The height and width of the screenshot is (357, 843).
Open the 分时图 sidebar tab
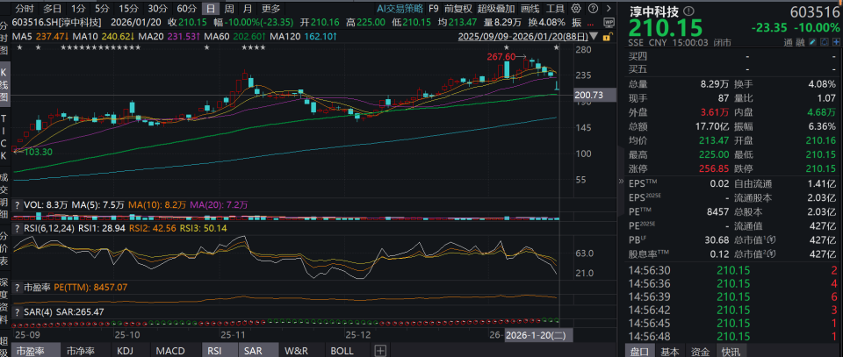coord(4,39)
